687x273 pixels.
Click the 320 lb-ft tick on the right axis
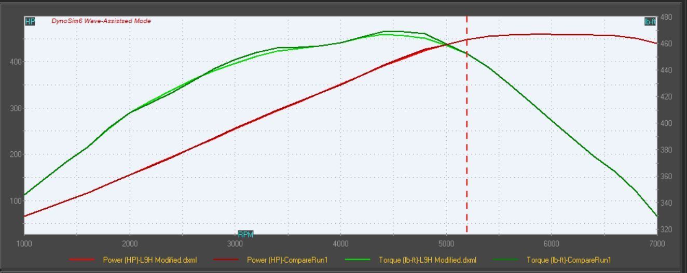(x=666, y=229)
